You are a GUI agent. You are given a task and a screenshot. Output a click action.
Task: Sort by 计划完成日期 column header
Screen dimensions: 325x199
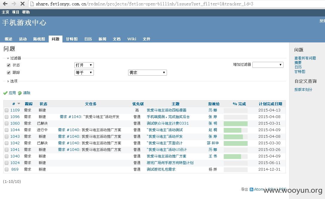coord(271,104)
